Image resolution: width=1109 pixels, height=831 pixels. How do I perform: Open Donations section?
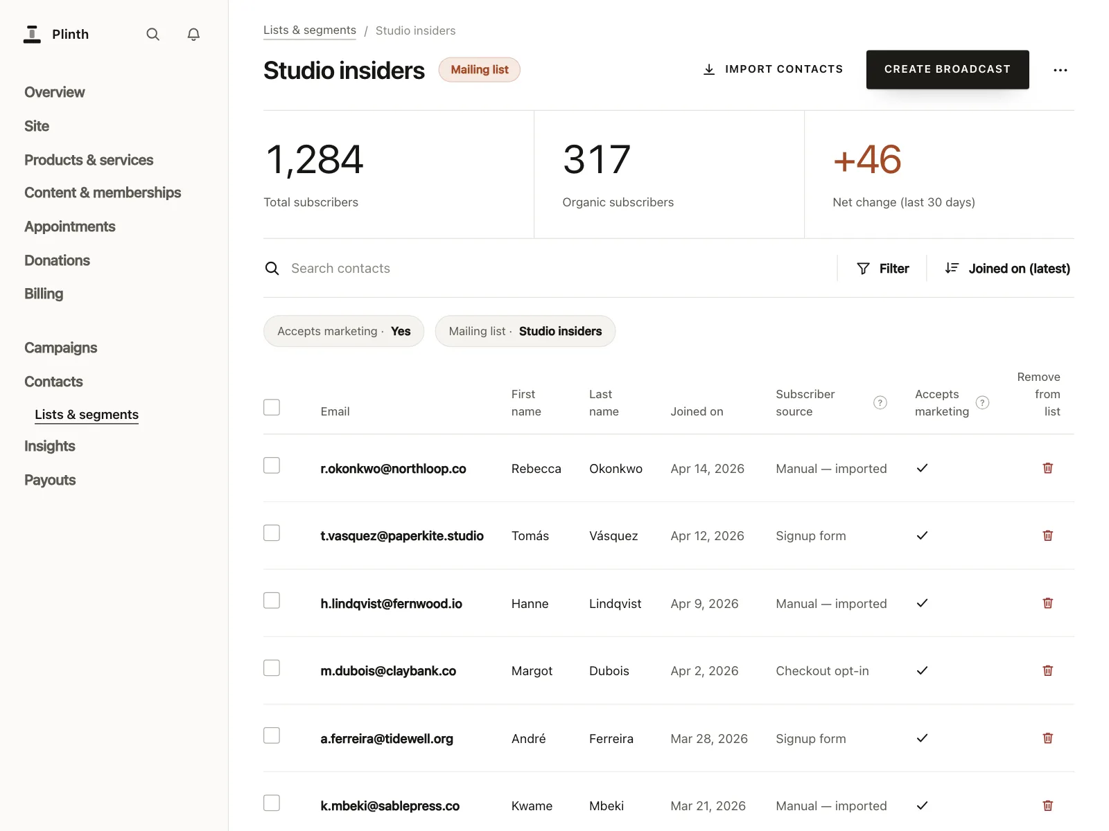pos(57,260)
